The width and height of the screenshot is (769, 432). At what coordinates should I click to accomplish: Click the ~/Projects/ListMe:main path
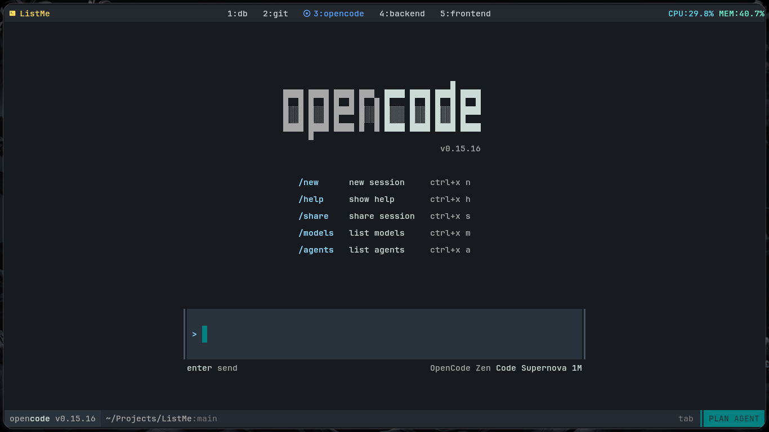click(x=162, y=419)
